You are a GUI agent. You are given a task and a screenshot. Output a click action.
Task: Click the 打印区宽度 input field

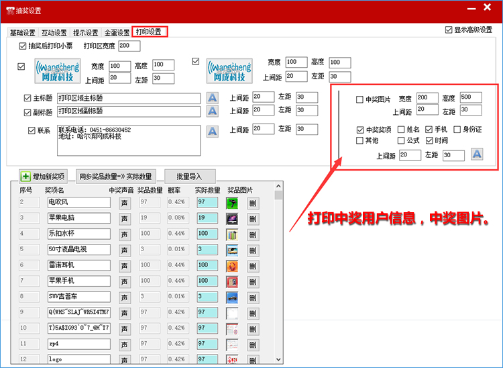(x=129, y=46)
